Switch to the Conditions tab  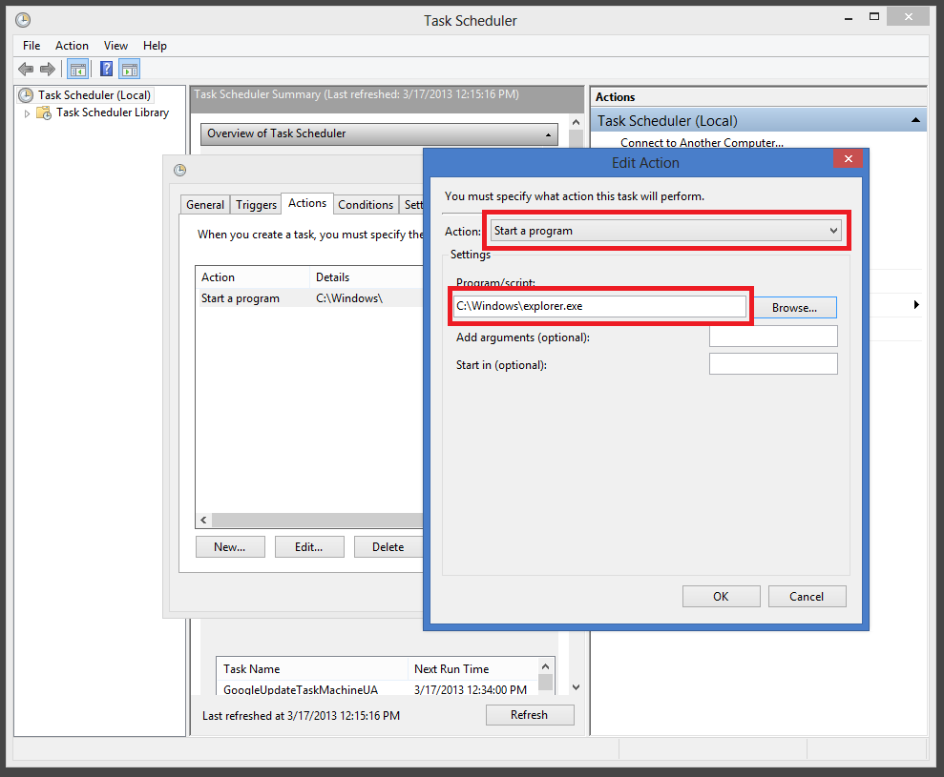pos(366,204)
